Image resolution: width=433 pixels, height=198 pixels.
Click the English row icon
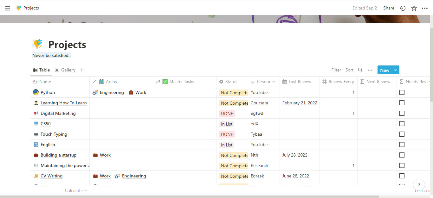pos(36,145)
